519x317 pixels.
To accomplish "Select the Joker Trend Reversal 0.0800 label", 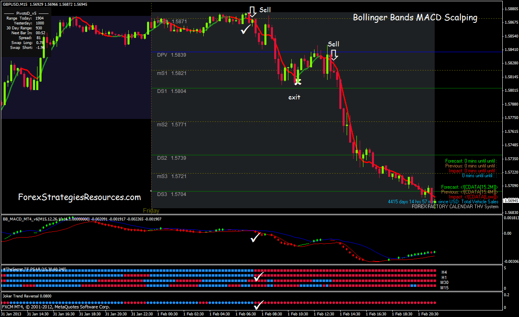I will pos(27,296).
